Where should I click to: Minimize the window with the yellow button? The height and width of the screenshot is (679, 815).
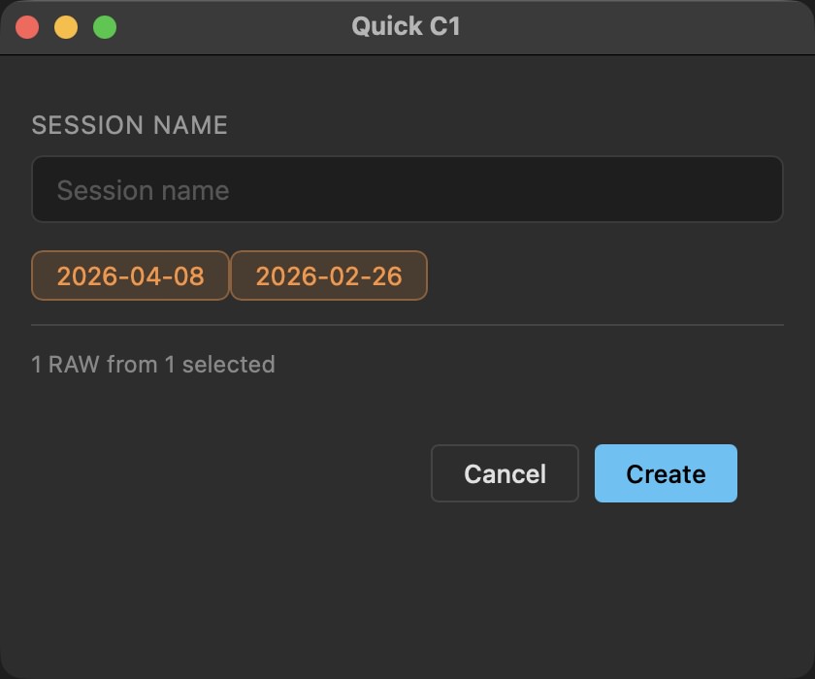[66, 27]
